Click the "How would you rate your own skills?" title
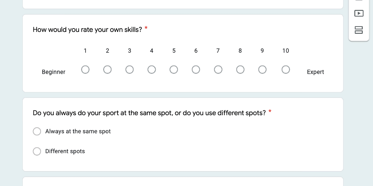 [x=87, y=30]
